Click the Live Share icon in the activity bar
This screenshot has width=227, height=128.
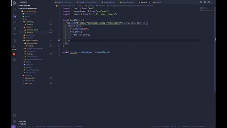(x=14, y=60)
